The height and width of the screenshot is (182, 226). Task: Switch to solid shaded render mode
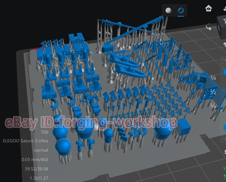pyautogui.click(x=168, y=10)
